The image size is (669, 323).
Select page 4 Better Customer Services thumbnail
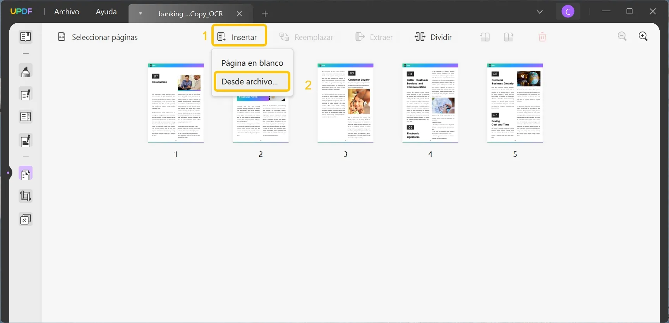[430, 103]
